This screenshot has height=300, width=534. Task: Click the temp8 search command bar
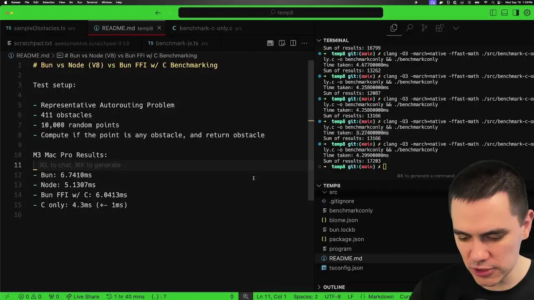point(280,12)
